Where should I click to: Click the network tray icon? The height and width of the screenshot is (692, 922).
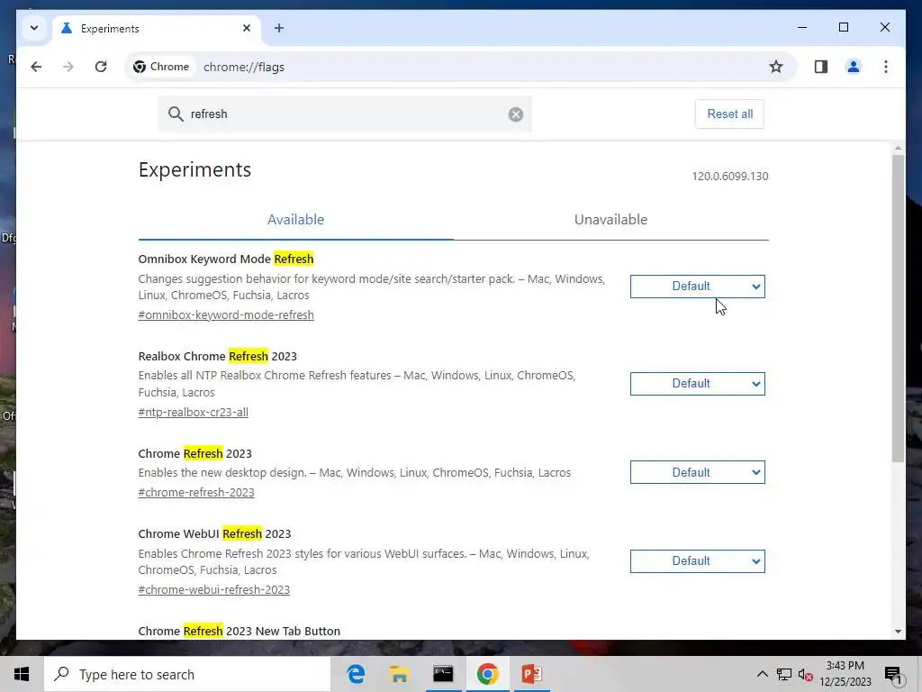click(784, 674)
